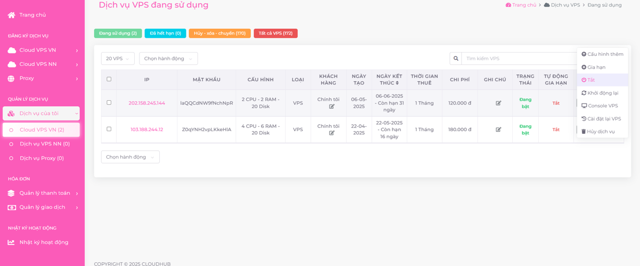
Task: Edit customer for 202.158.245.144 via pencil icon
Action: [x=332, y=107]
